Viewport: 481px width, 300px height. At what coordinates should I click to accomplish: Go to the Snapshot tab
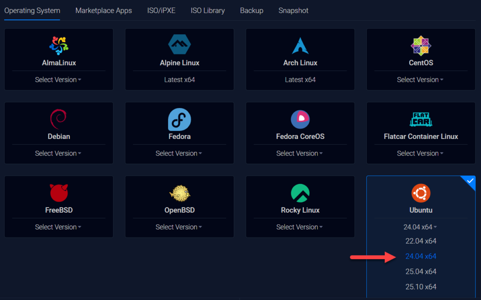pos(293,10)
